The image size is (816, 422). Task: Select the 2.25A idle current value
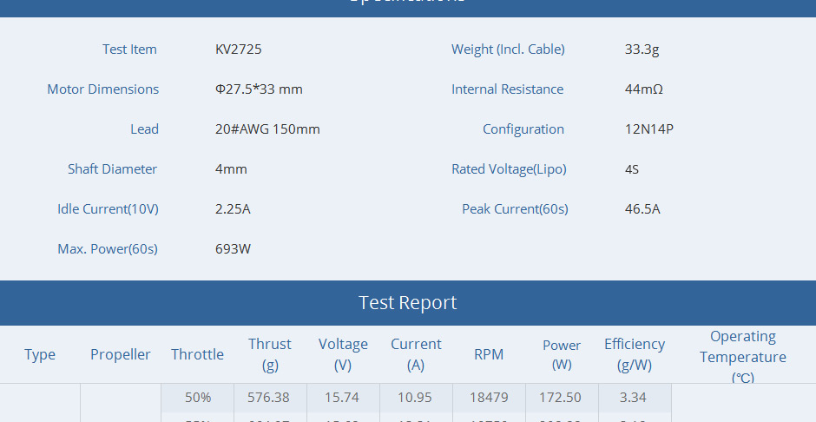tap(233, 209)
